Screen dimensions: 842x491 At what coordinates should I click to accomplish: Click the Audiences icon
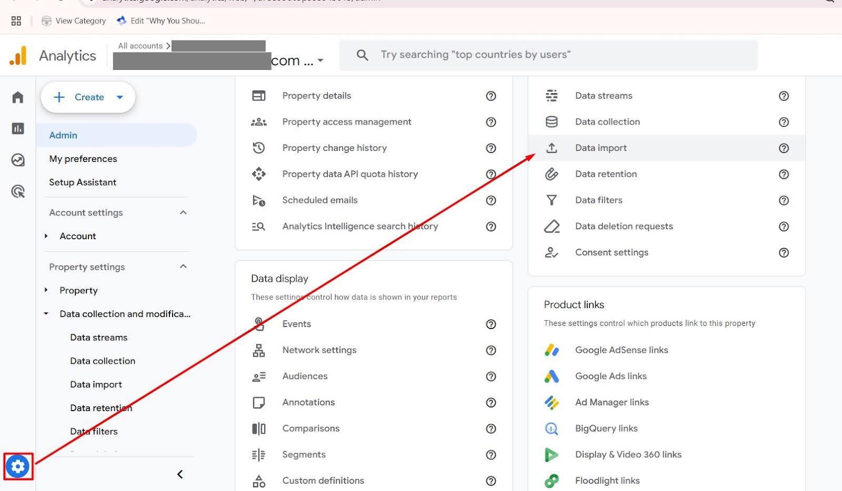coord(258,376)
